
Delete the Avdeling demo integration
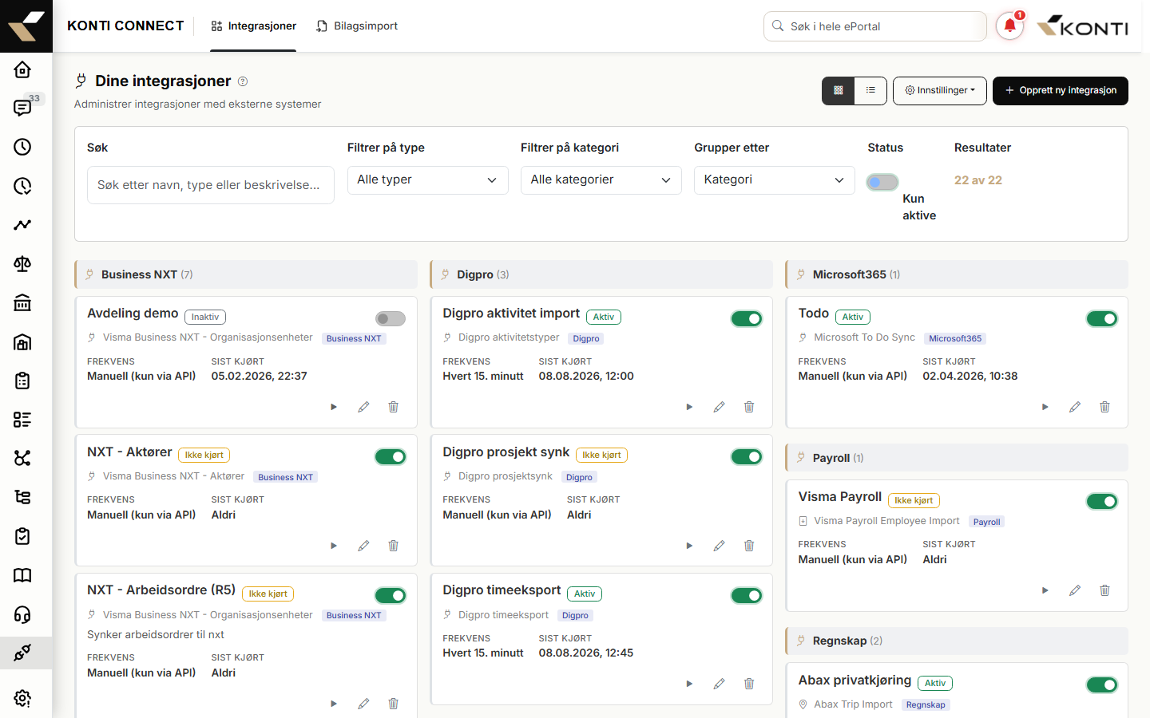click(394, 407)
